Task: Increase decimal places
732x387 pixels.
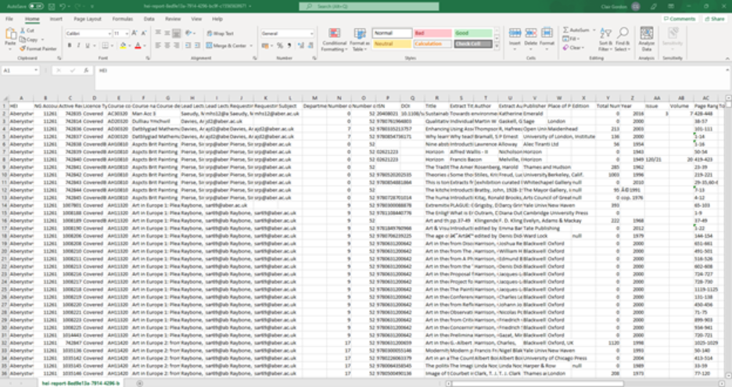Action: click(x=300, y=46)
